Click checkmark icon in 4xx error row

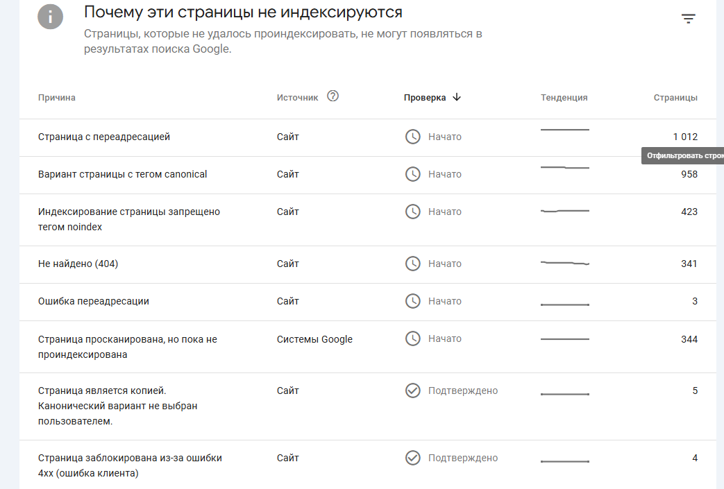pos(413,458)
